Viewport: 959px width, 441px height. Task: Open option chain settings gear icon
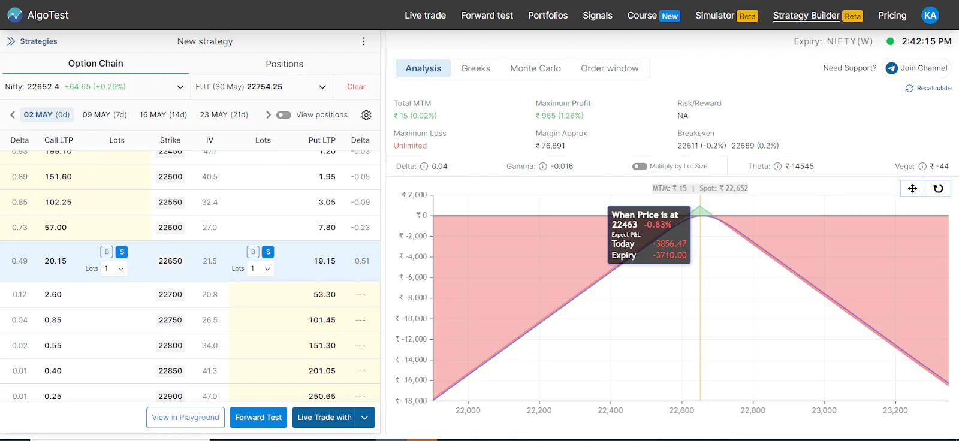click(366, 115)
